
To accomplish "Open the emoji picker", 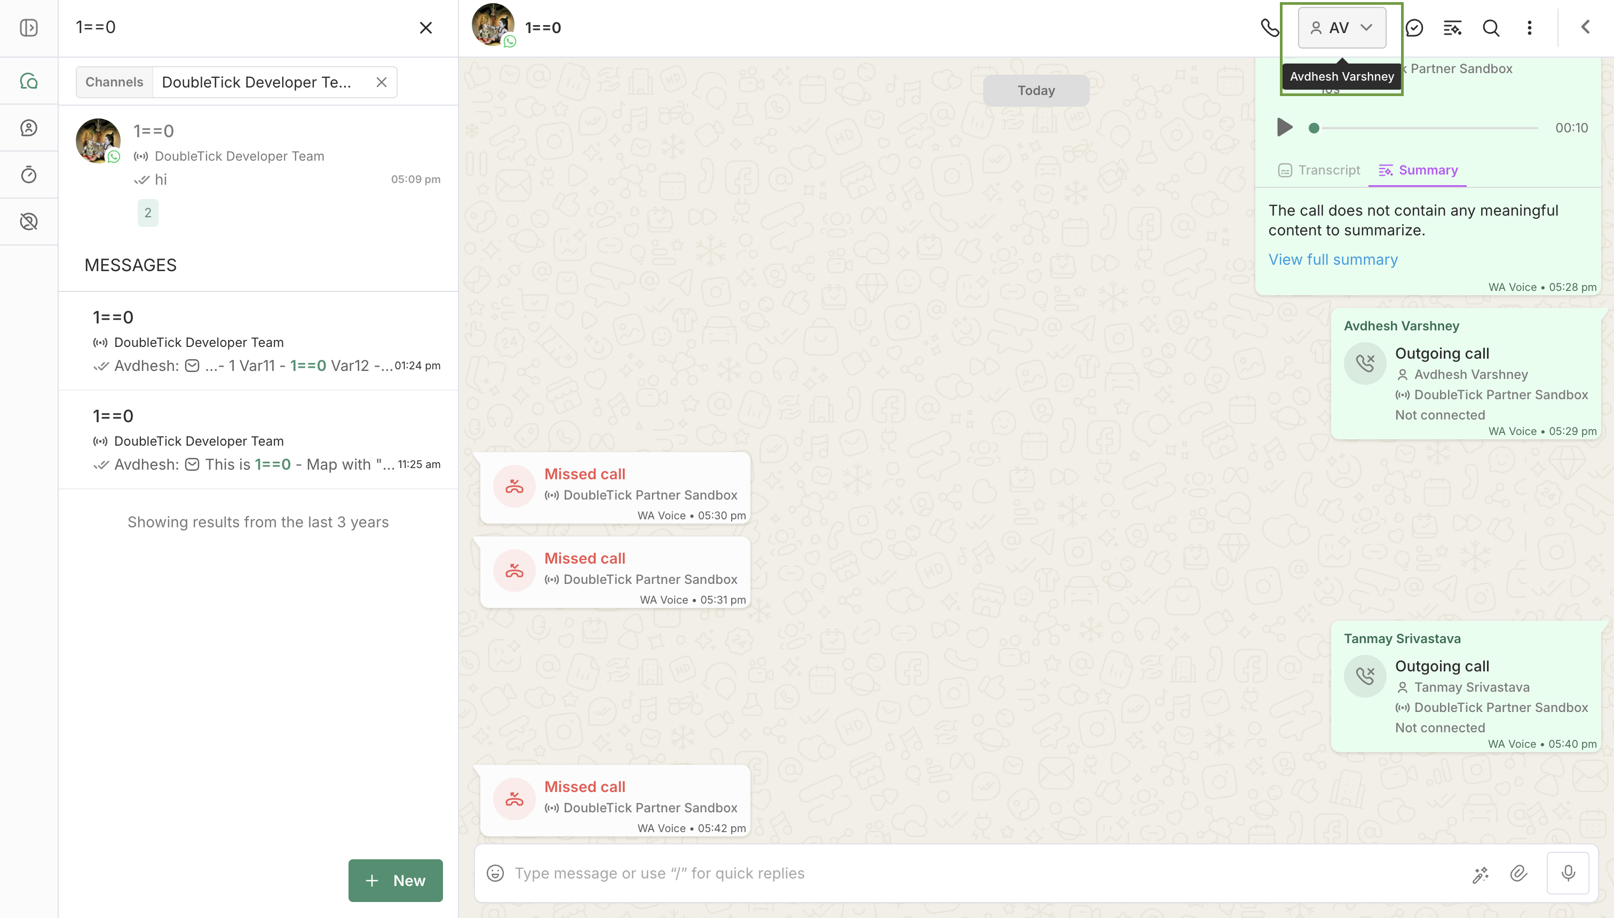I will click(x=495, y=873).
